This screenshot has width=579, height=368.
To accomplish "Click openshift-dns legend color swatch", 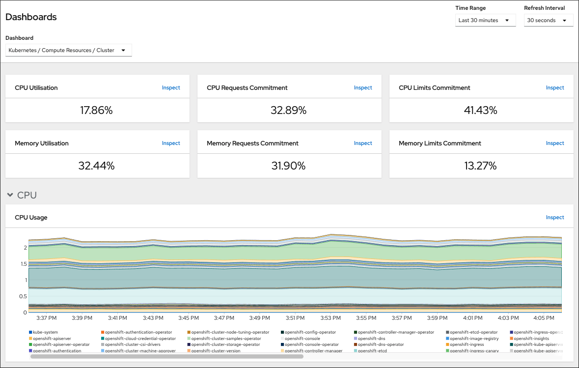I will (x=355, y=339).
